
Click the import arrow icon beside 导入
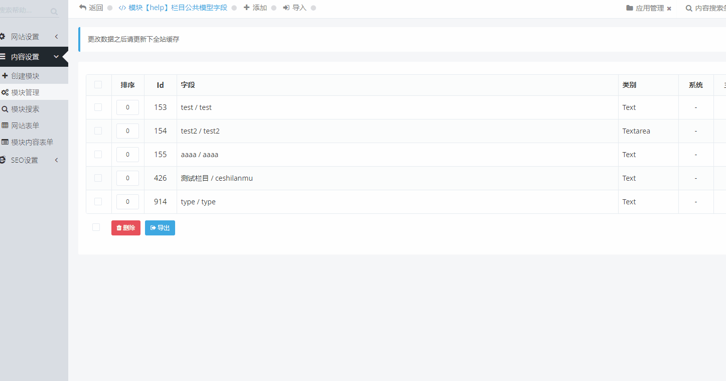pos(286,8)
